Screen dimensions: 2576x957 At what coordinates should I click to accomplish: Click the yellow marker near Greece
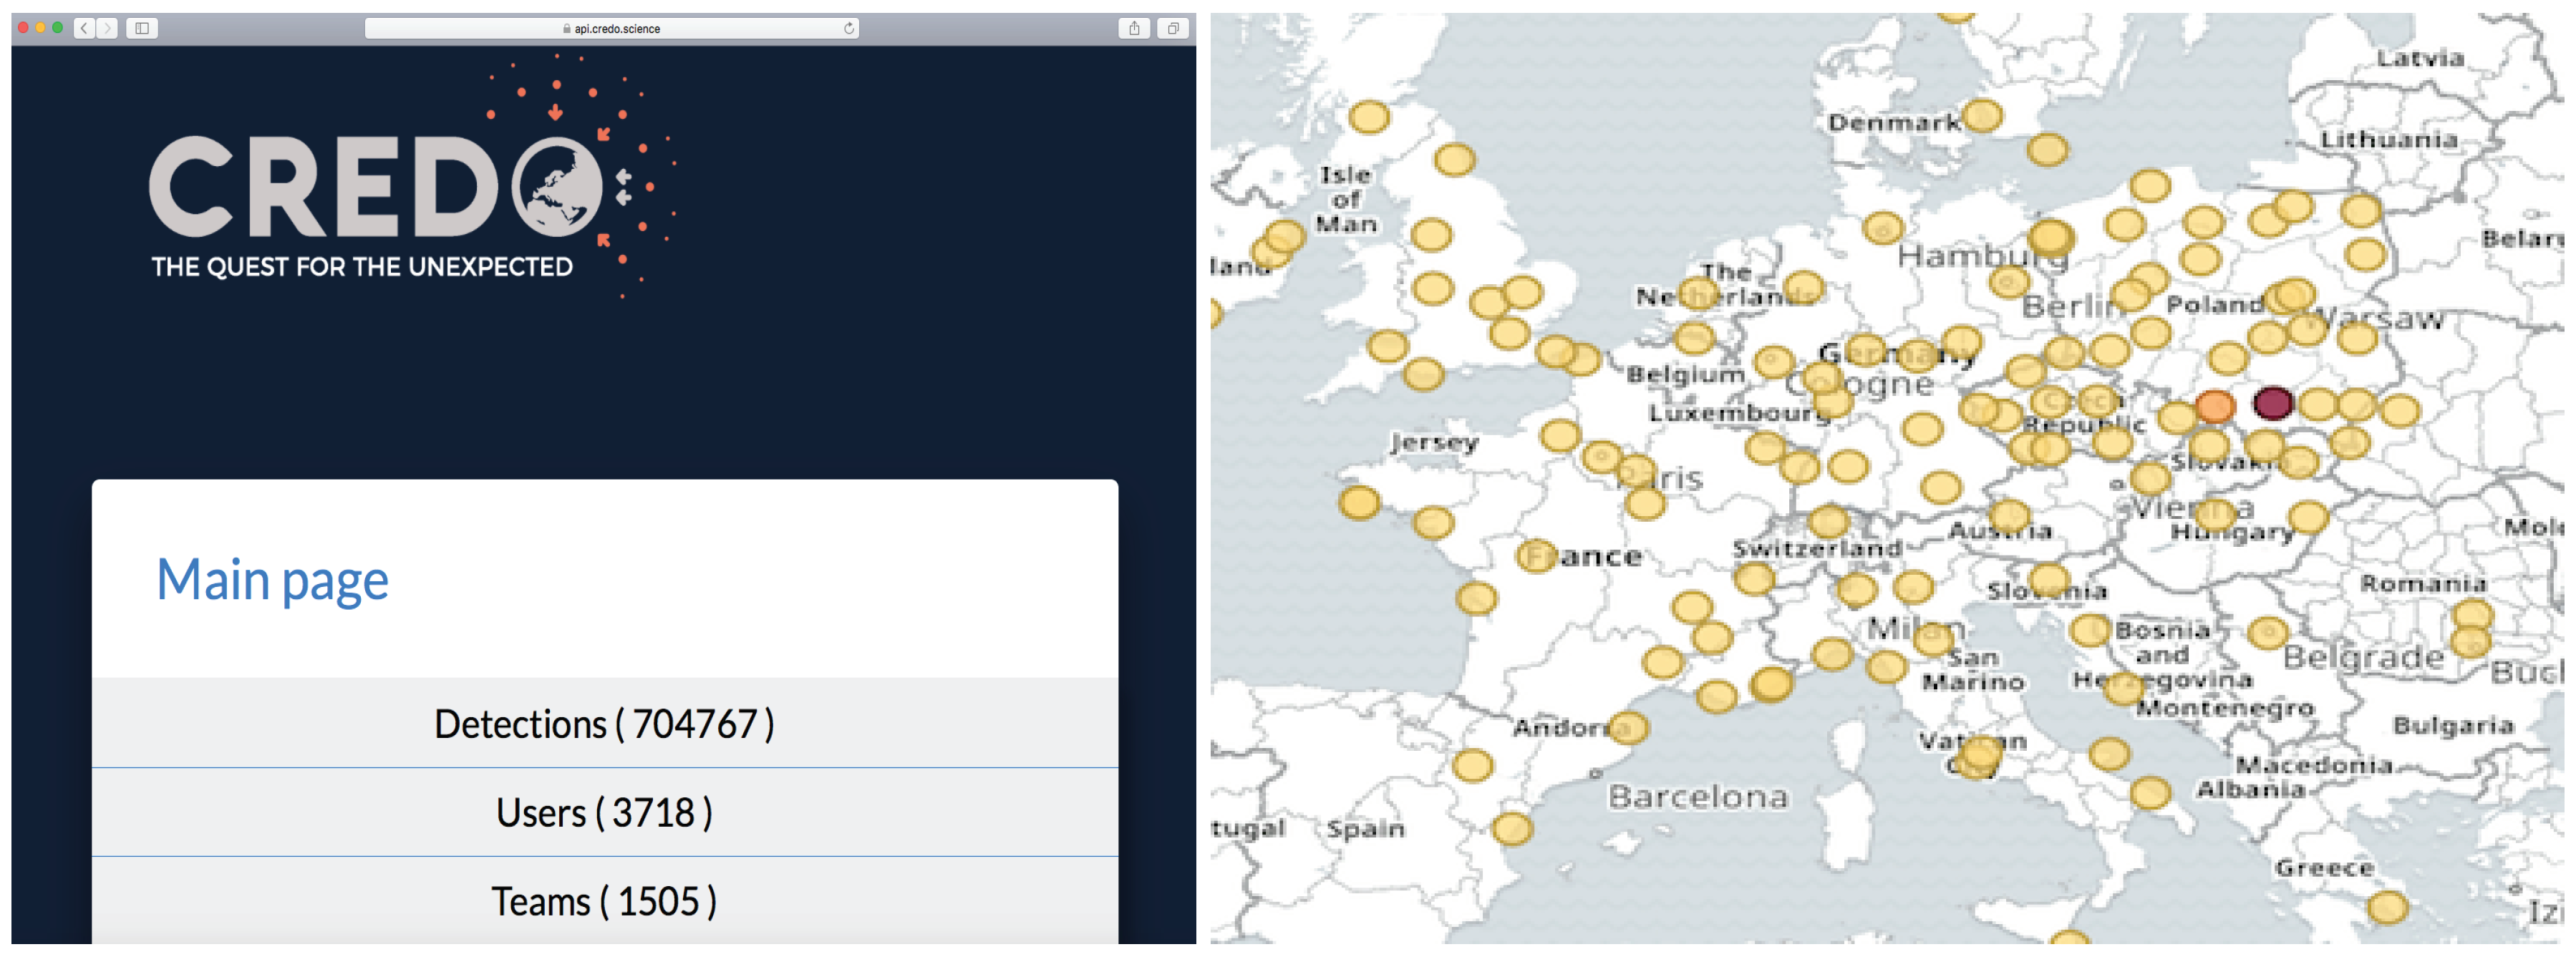[x=2388, y=907]
